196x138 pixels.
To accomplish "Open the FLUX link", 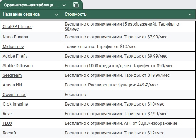I will click(x=7, y=123).
